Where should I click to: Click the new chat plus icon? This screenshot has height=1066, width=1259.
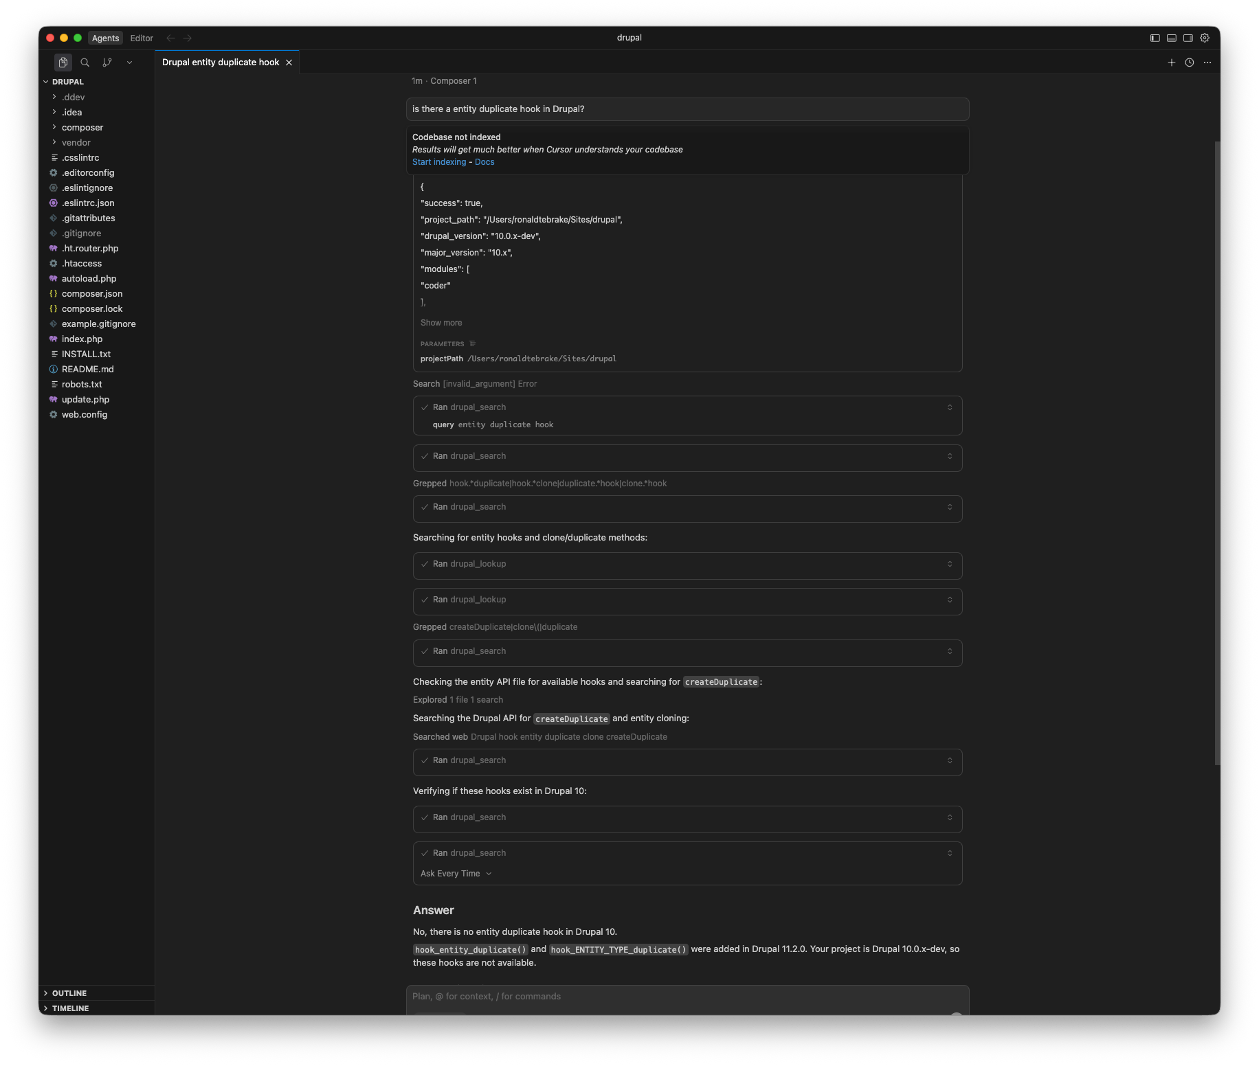pyautogui.click(x=1172, y=63)
